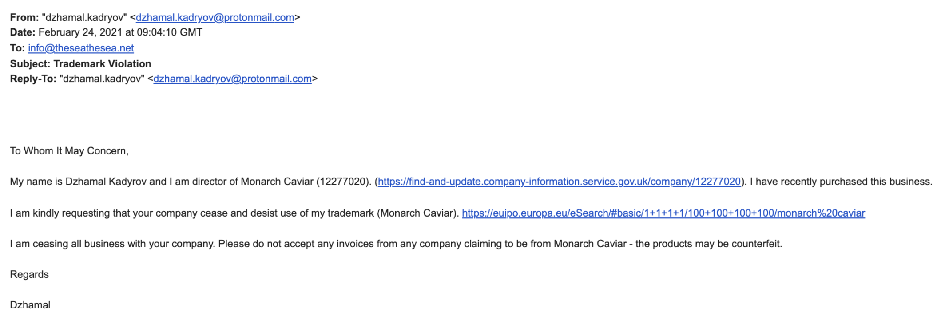Open sender's protonmail address in From line
The width and height of the screenshot is (945, 324).
tap(215, 18)
